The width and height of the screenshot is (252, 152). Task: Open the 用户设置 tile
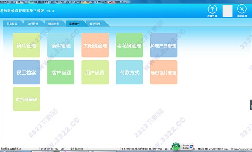tap(95, 72)
